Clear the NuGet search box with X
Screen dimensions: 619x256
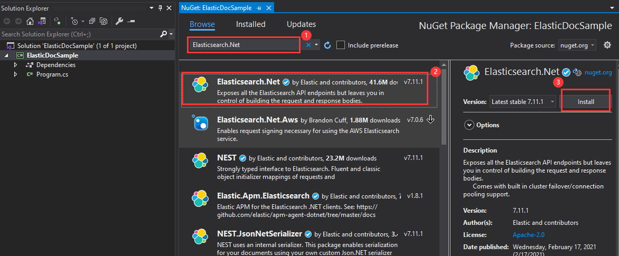(x=308, y=45)
